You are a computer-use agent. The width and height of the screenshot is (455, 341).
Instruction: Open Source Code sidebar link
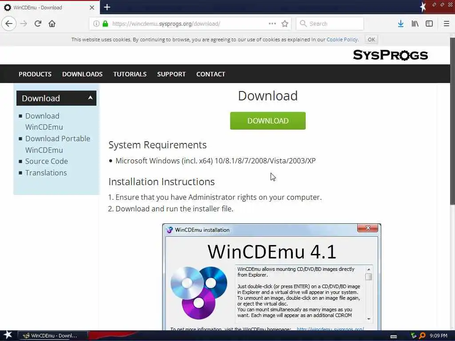[46, 161]
